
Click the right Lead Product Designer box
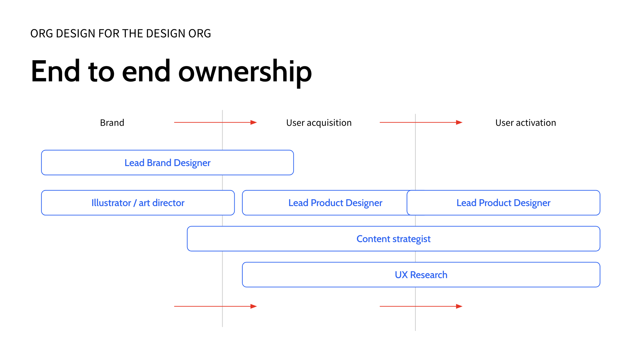click(x=503, y=203)
